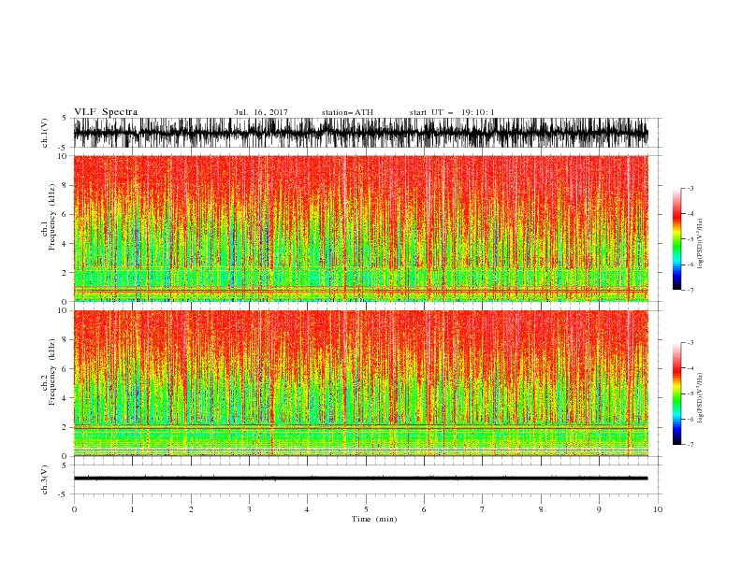Click the date label "Jul. 16, 2017"
Screen dimensions: 741x572
pyautogui.click(x=261, y=112)
